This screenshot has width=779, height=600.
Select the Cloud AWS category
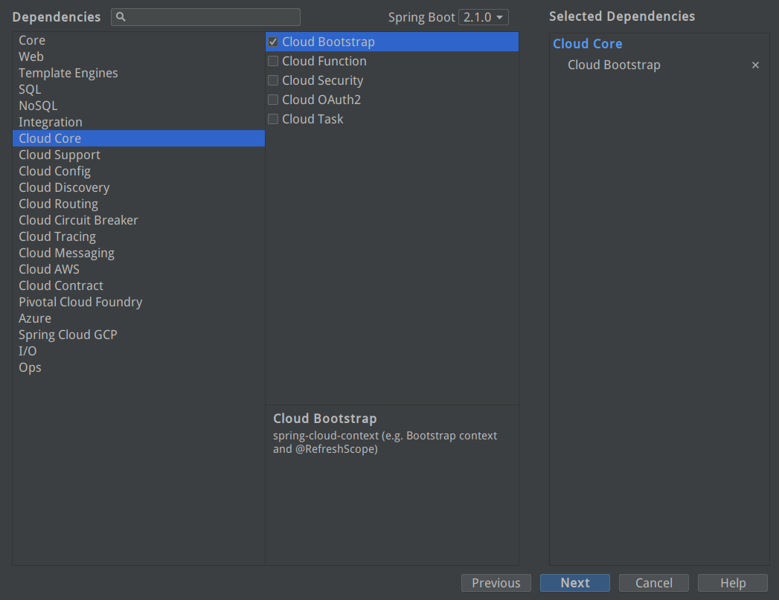click(138, 269)
